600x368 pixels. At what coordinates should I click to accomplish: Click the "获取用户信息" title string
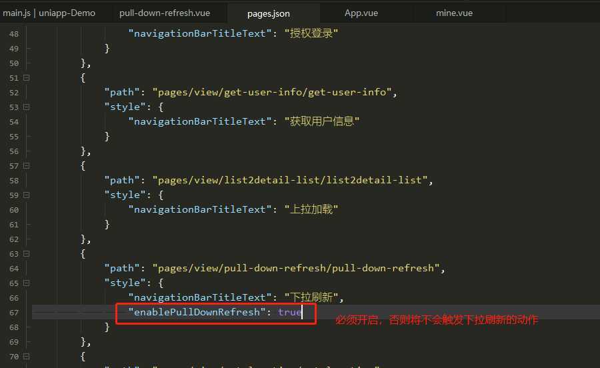coord(322,121)
